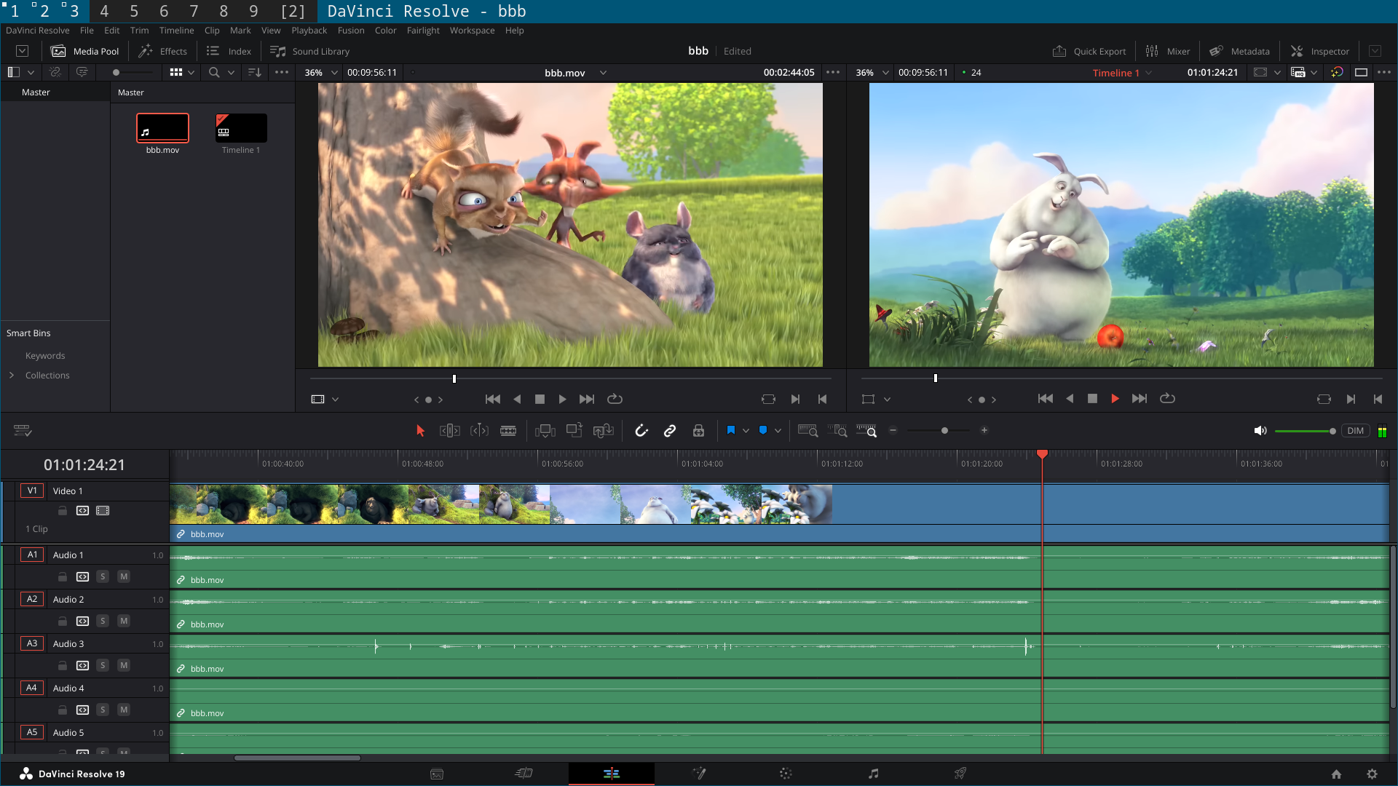Open the Trim menu

139,31
